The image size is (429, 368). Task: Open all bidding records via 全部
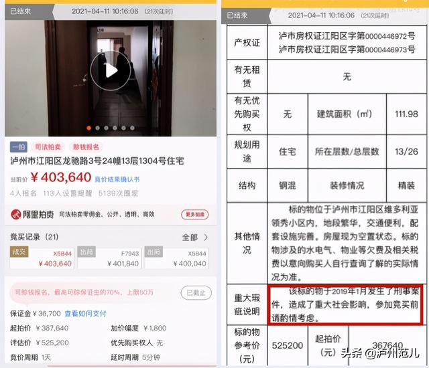click(195, 238)
